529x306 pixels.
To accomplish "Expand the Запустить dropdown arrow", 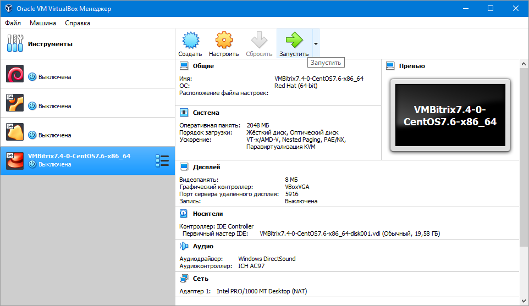I will [x=315, y=44].
